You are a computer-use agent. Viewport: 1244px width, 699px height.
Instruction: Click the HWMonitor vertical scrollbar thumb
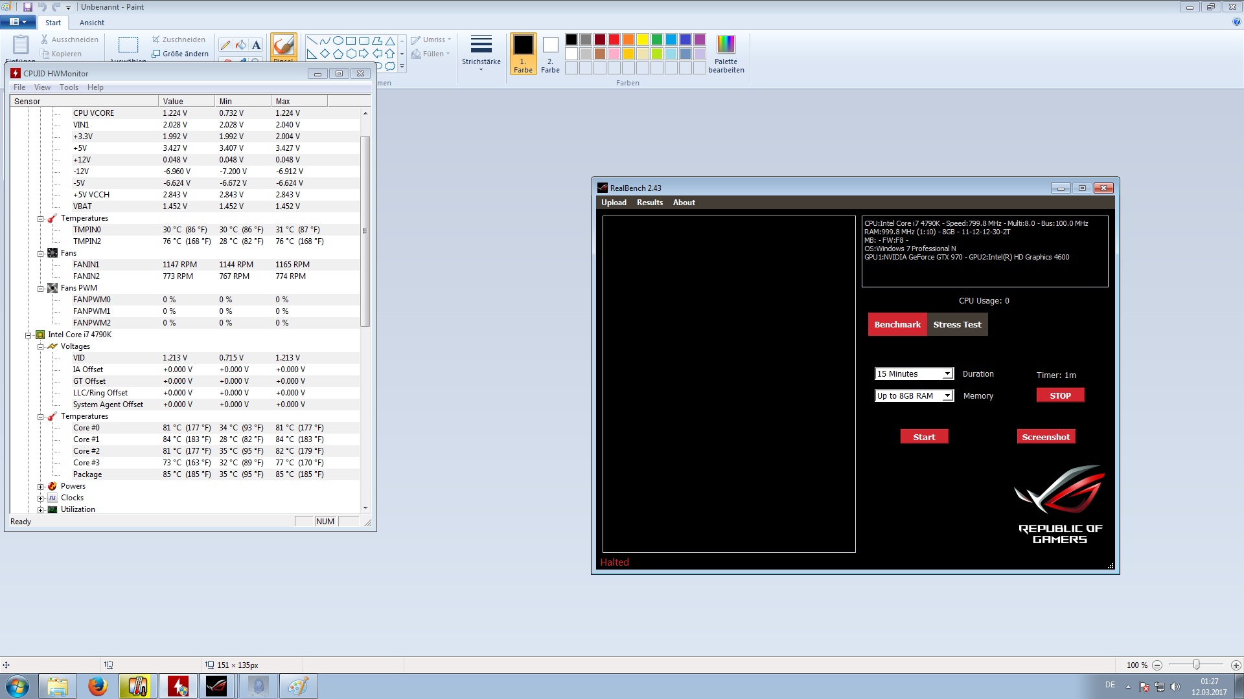pyautogui.click(x=365, y=231)
